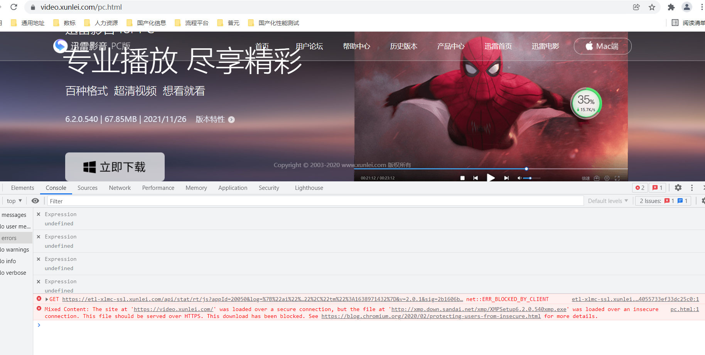Reload the page with the refresh icon
The image size is (705, 355).
pos(14,7)
